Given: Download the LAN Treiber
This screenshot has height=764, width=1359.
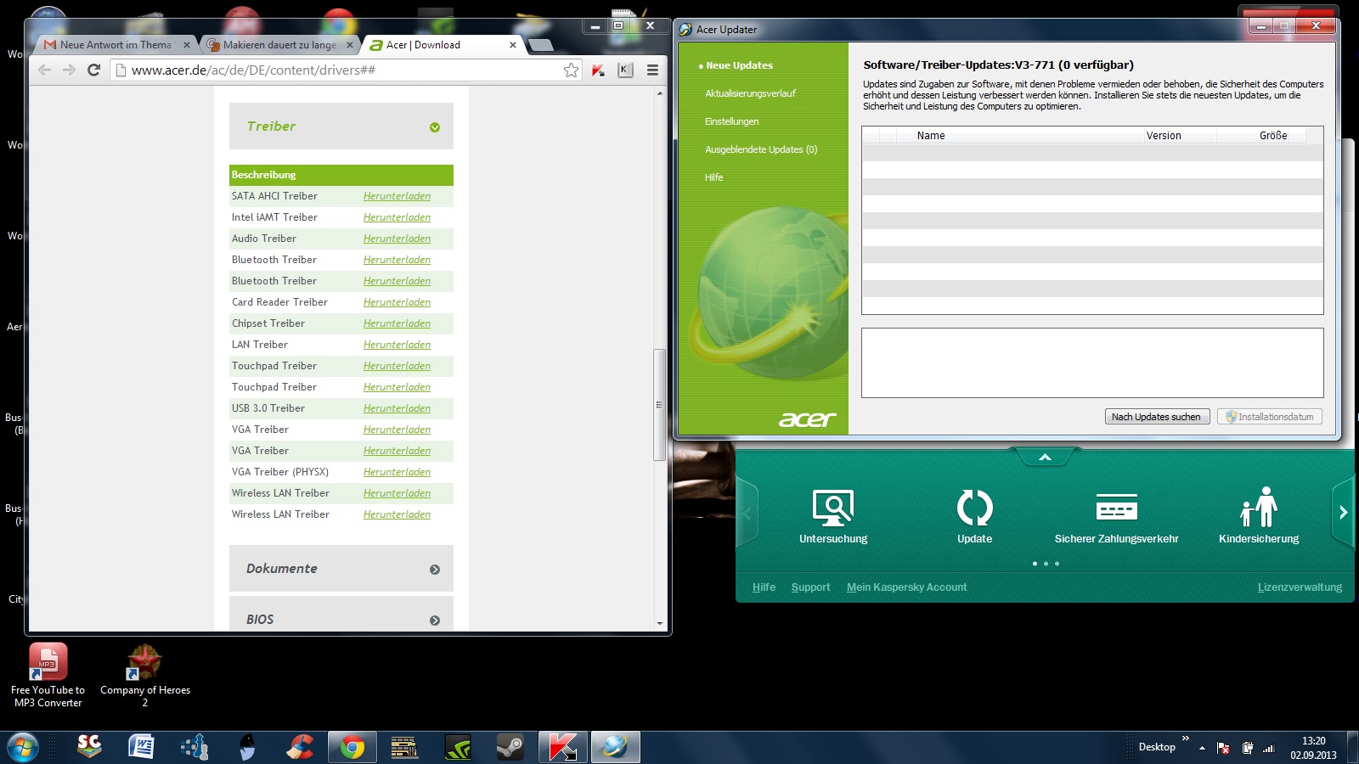Looking at the screenshot, I should tap(397, 345).
